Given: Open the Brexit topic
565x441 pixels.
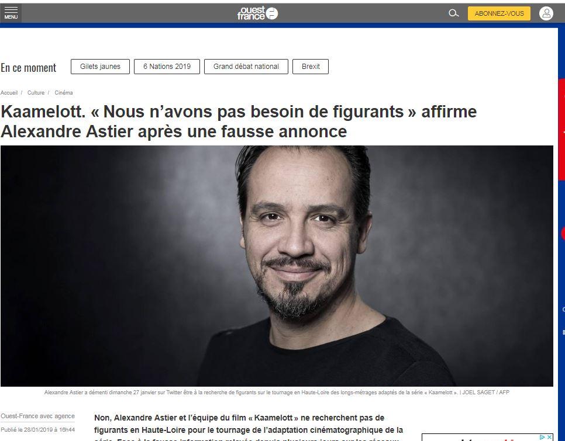Looking at the screenshot, I should click(x=311, y=67).
